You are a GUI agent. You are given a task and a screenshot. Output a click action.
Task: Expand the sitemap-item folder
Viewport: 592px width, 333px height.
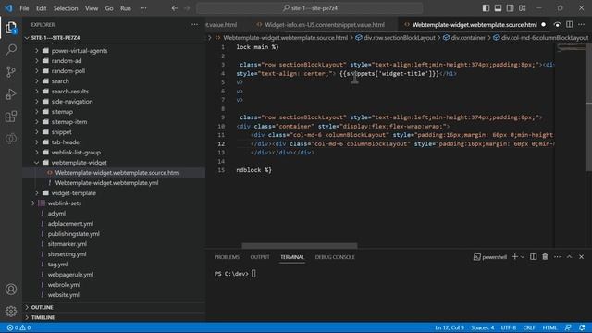[x=69, y=122]
